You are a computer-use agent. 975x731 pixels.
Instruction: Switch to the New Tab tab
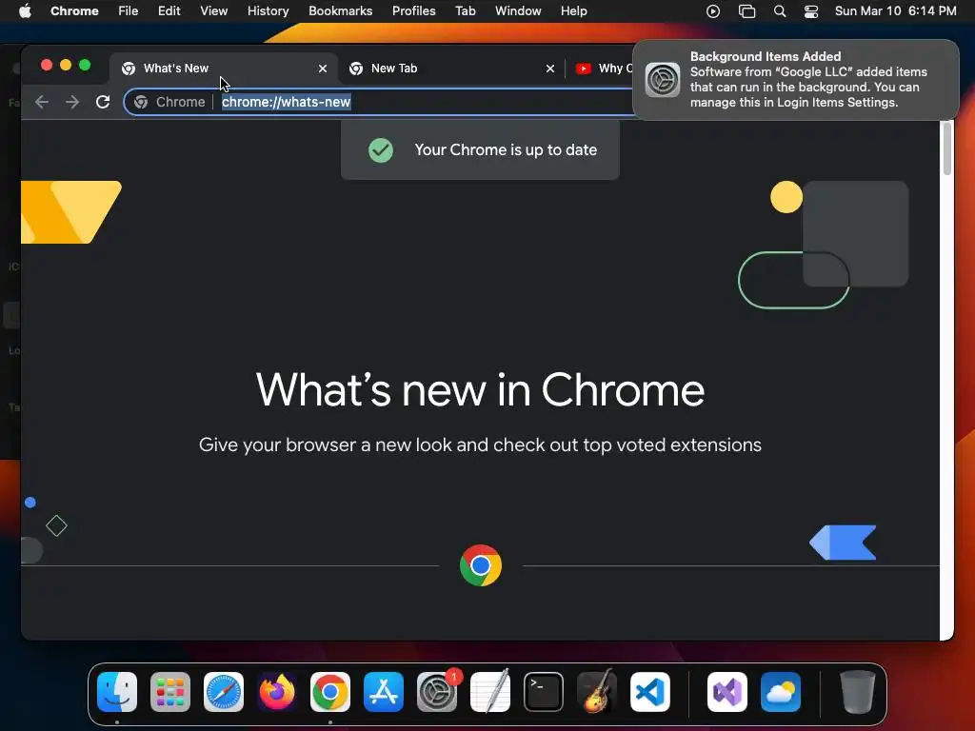[x=450, y=69]
